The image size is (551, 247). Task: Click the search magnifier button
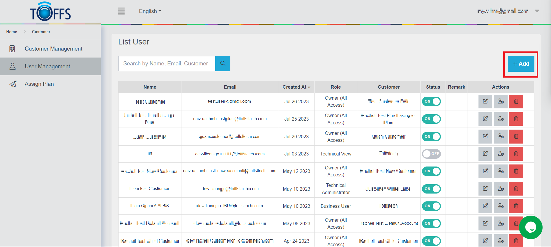[223, 64]
